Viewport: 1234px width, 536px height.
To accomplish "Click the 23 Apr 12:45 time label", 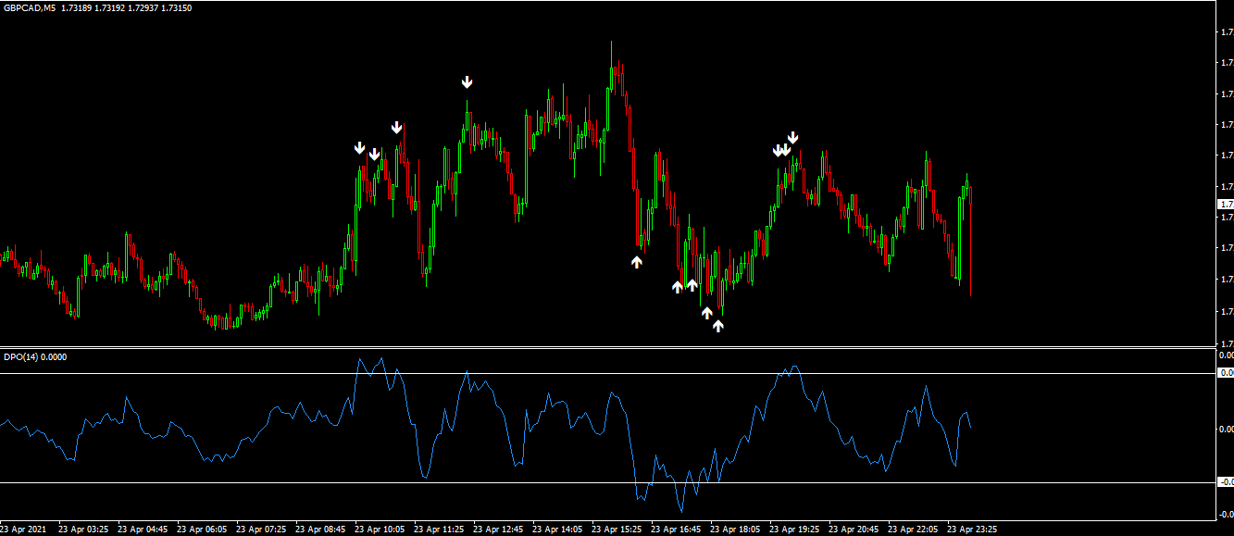I will point(498,530).
